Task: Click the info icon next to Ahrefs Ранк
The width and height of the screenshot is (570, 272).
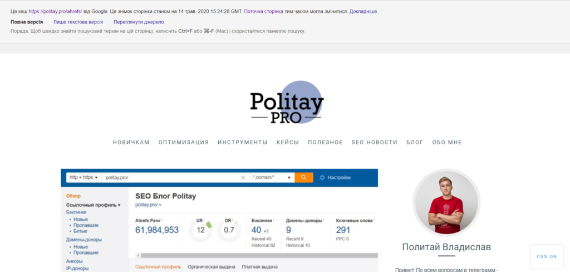Action: [162, 220]
